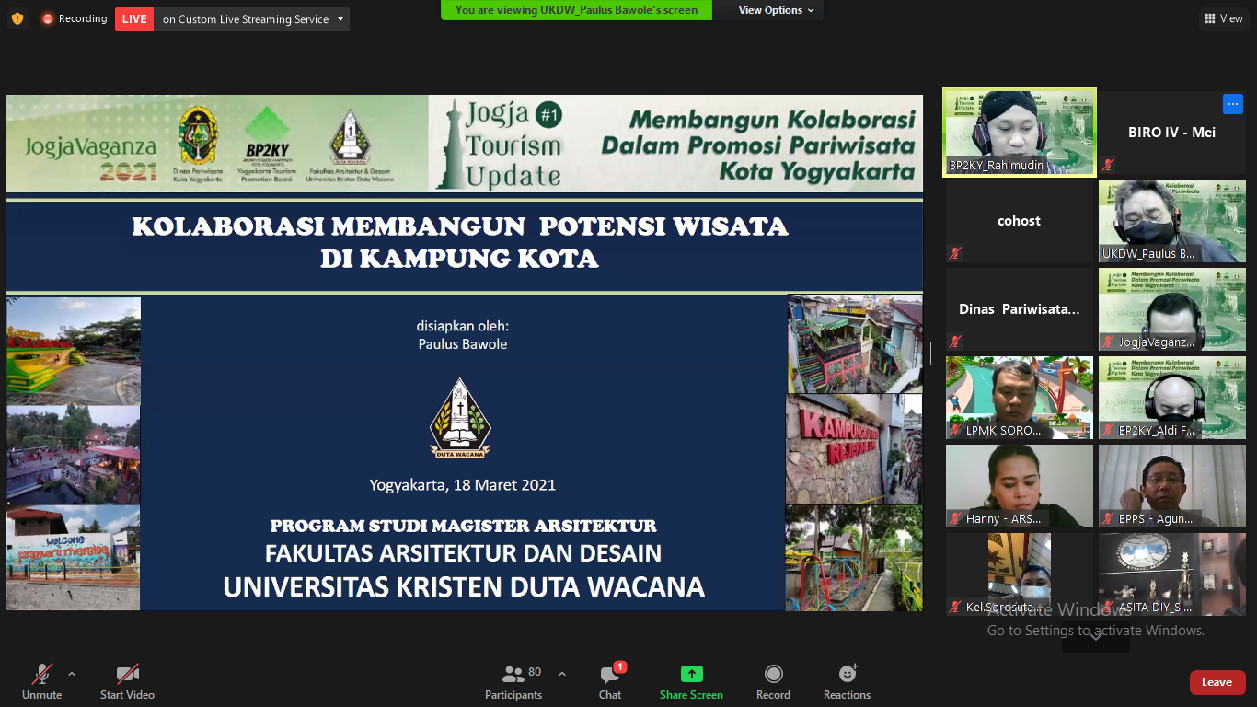Open the Custom Live Streaming Service dropdown
The height and width of the screenshot is (707, 1257).
point(252,19)
